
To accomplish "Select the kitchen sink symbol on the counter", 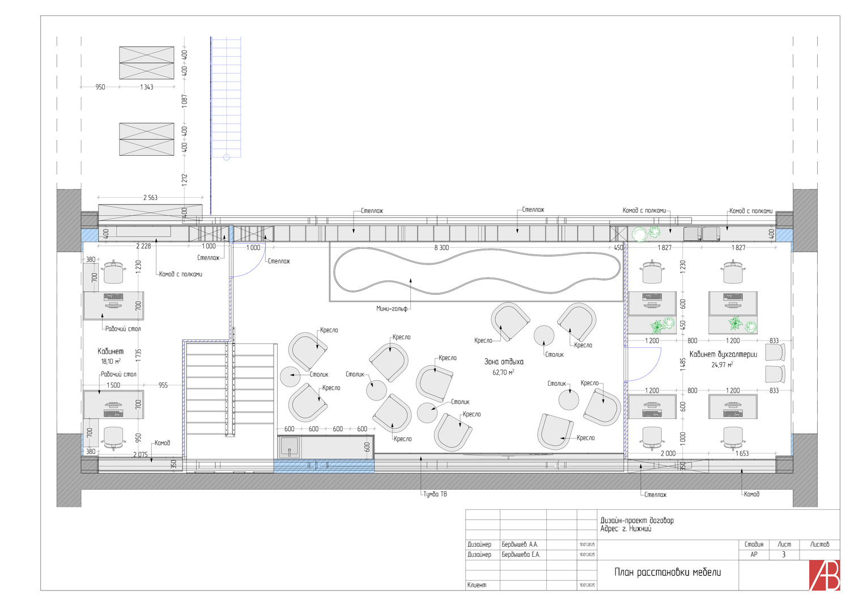I will [x=290, y=446].
